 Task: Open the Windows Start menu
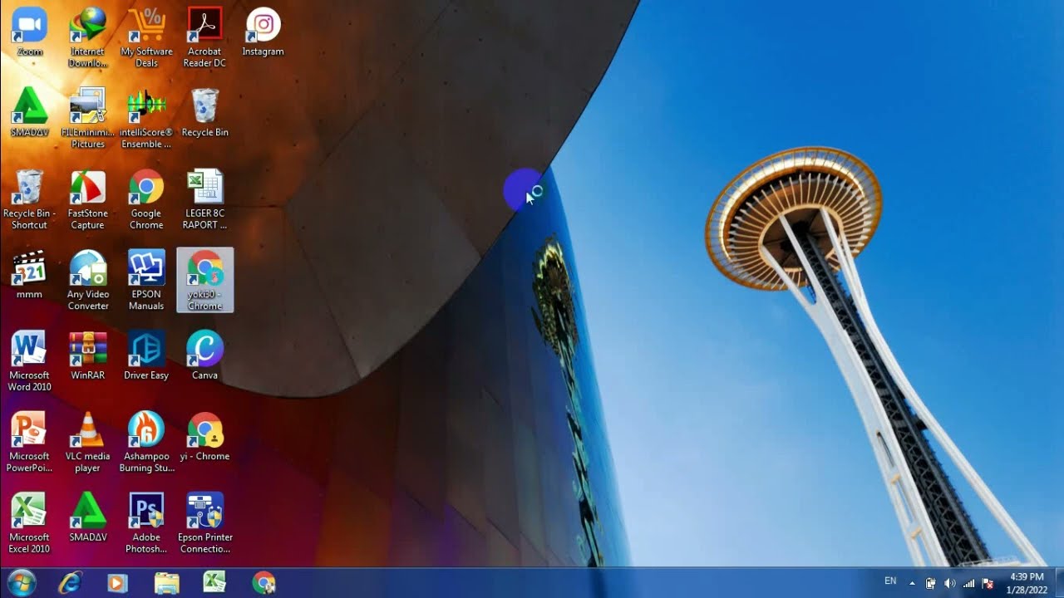tap(21, 583)
